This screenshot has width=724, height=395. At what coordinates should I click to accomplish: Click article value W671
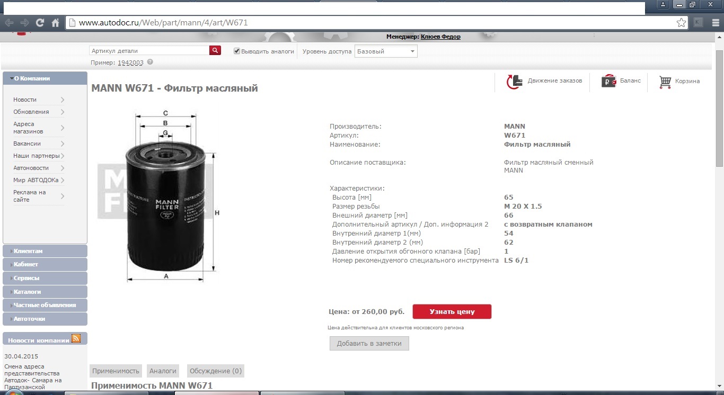point(515,135)
